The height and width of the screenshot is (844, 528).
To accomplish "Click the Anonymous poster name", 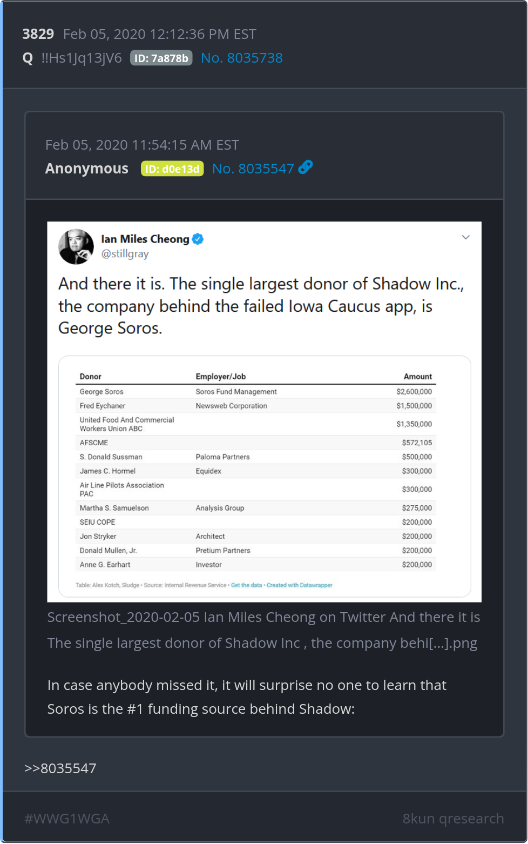I will pos(87,169).
